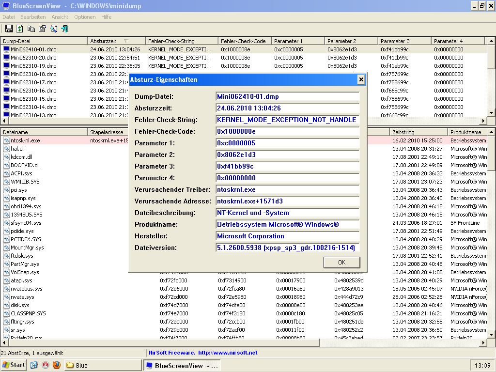Click the upper pane's scroll-down arrow
The height and width of the screenshot is (372, 496).
(491, 112)
